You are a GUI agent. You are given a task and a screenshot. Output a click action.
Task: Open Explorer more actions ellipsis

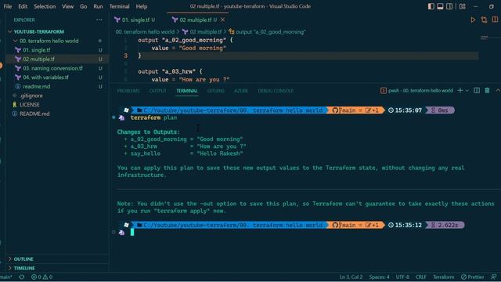pos(99,20)
